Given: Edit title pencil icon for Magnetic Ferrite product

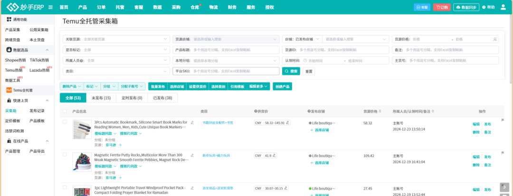Looking at the screenshot, I should tap(192, 155).
